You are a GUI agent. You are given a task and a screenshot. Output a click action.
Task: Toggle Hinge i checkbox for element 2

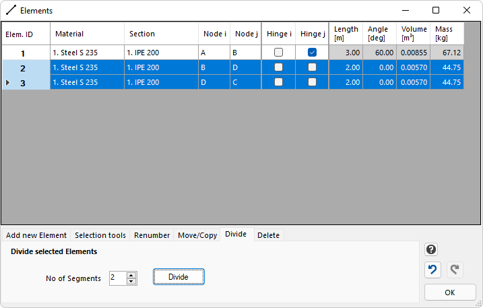pos(278,67)
